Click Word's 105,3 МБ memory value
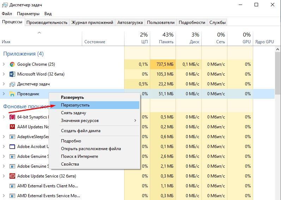The image size is (281, 200). [x=165, y=74]
